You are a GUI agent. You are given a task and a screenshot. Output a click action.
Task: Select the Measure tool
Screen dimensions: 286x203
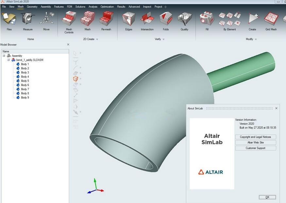coord(28,21)
